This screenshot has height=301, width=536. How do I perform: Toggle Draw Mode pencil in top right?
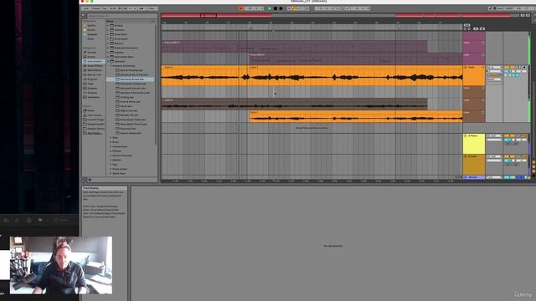click(491, 8)
